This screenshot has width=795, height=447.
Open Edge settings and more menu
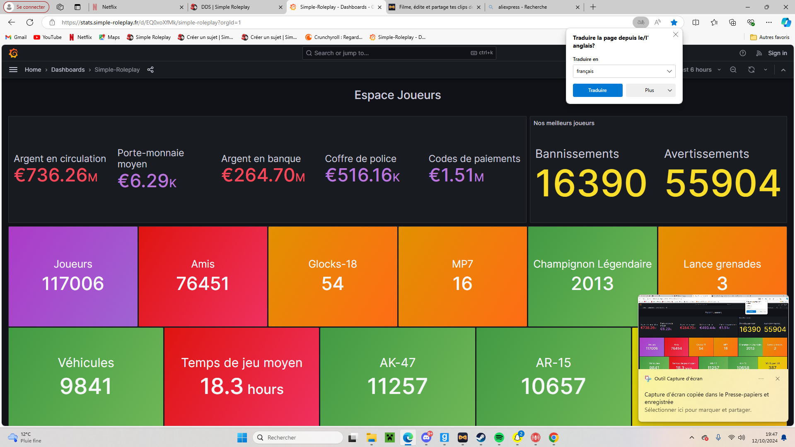pos(769,22)
